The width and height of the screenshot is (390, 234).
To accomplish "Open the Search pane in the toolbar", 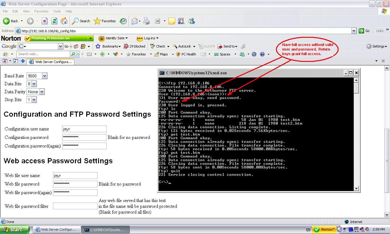I will pyautogui.click(x=81, y=21).
